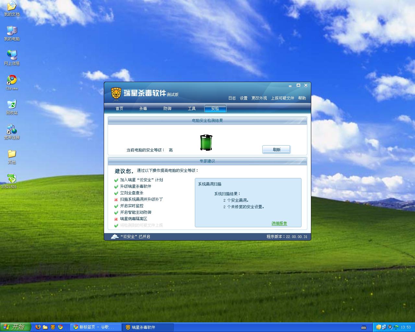Viewport: 415px width, 332px height.
Task: Click the green battery security level icon
Action: (206, 143)
